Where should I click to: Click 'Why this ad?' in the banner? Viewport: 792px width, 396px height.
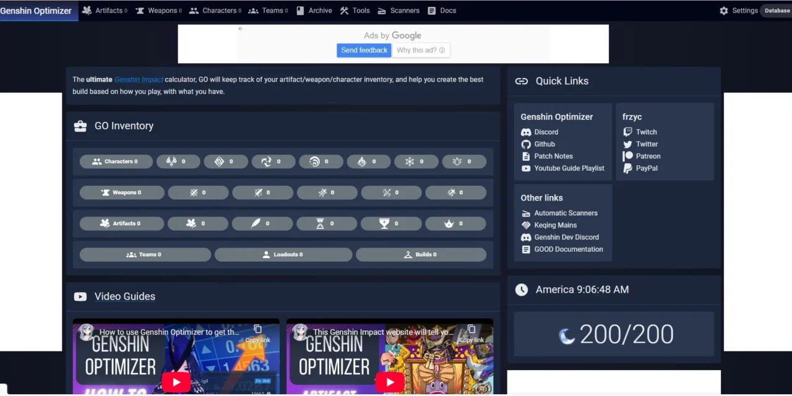click(x=421, y=50)
